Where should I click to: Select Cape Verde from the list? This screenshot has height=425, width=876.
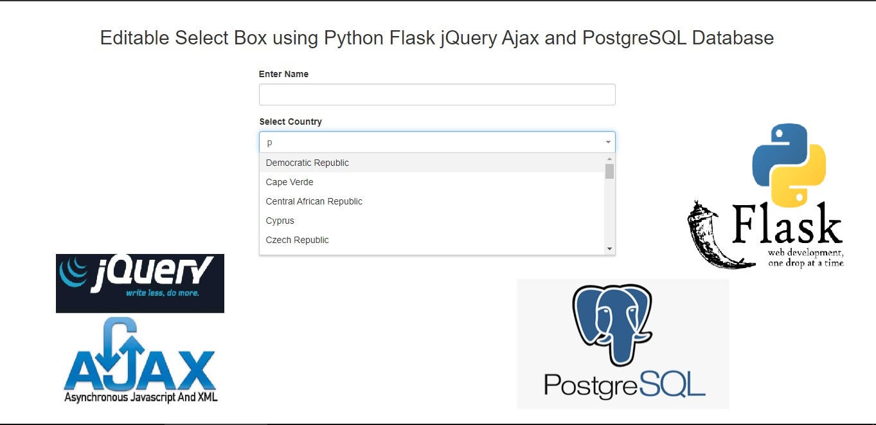[x=289, y=182]
